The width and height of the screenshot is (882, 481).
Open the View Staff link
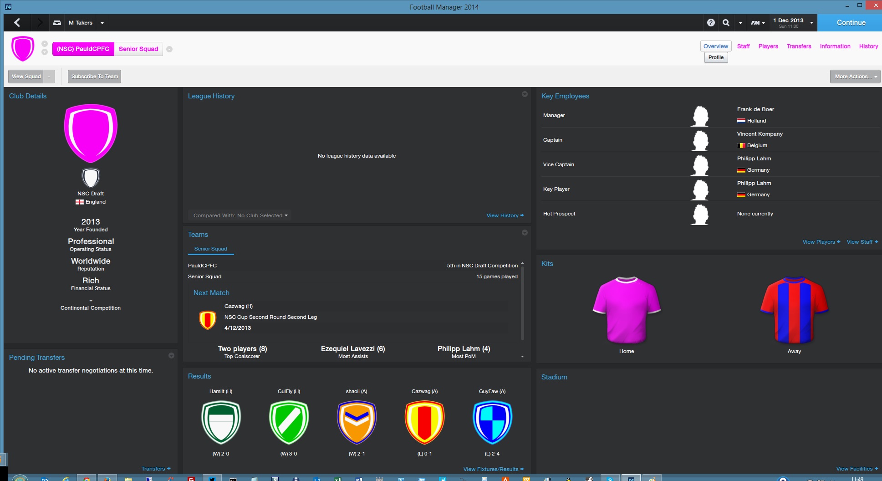click(862, 242)
